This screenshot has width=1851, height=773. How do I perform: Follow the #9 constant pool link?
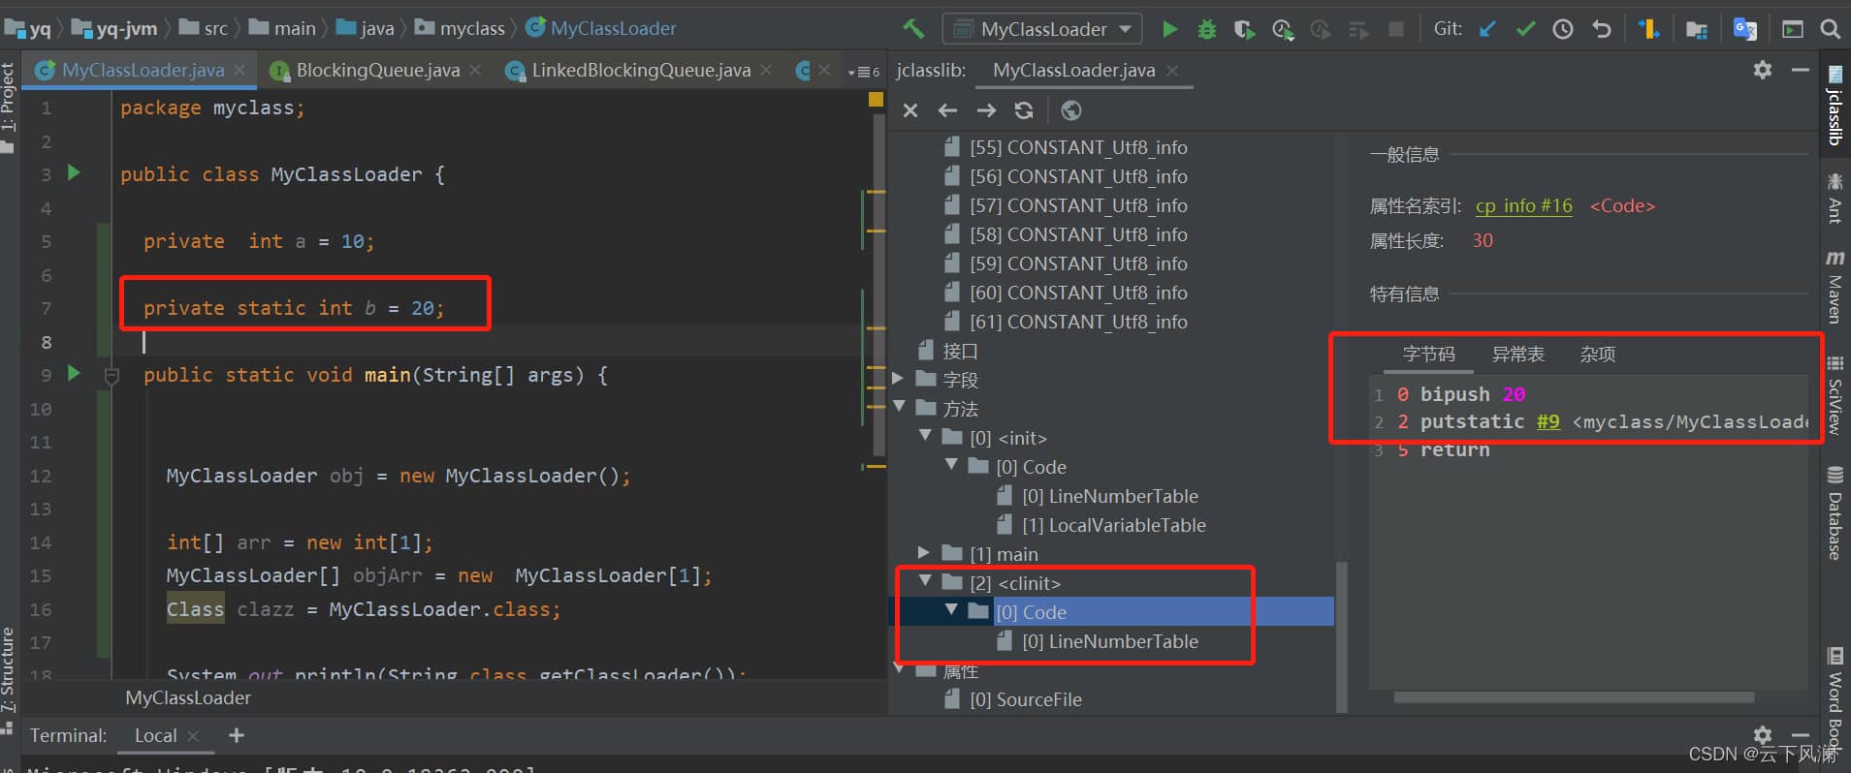point(1548,421)
